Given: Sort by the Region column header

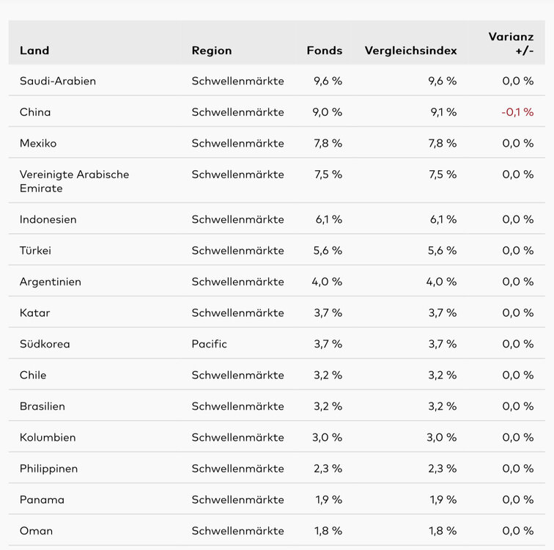Looking at the screenshot, I should point(211,51).
